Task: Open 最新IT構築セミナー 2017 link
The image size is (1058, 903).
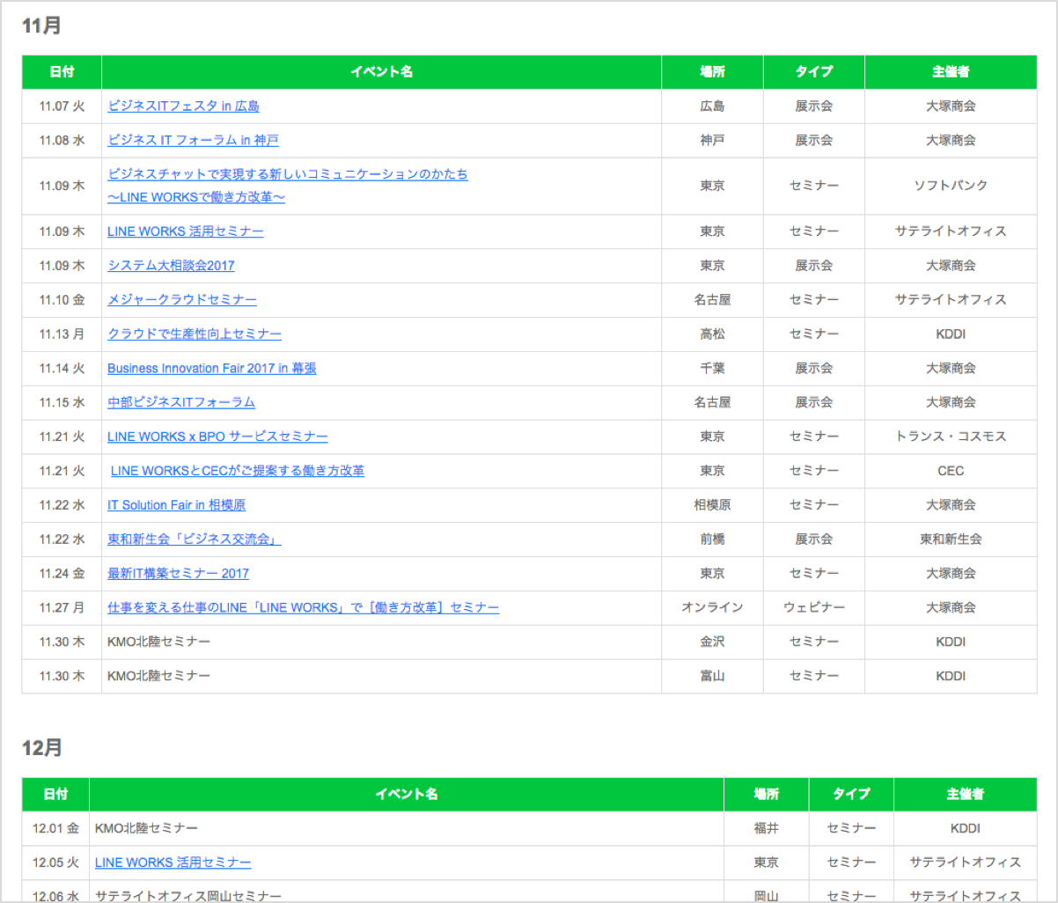Action: pos(178,574)
